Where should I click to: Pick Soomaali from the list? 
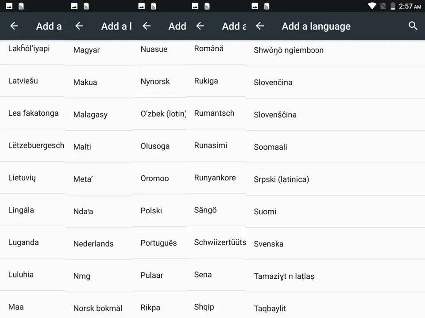click(x=270, y=147)
